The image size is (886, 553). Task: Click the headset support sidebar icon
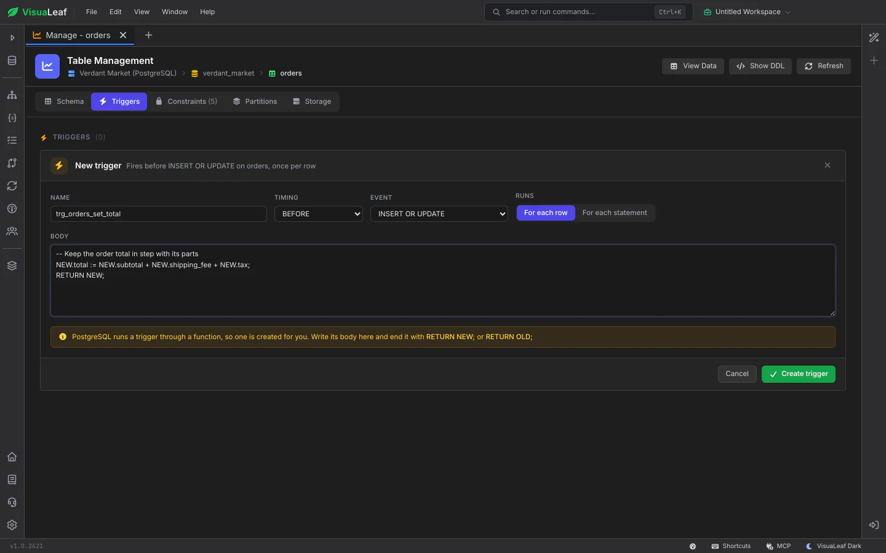coord(12,503)
